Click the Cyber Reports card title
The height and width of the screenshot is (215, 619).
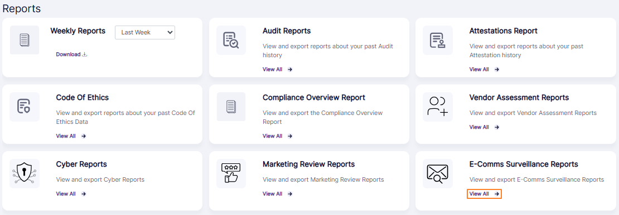pos(81,164)
